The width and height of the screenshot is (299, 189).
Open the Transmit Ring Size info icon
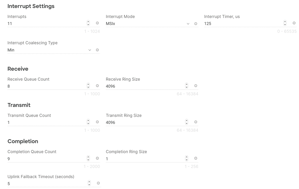coord(196,122)
